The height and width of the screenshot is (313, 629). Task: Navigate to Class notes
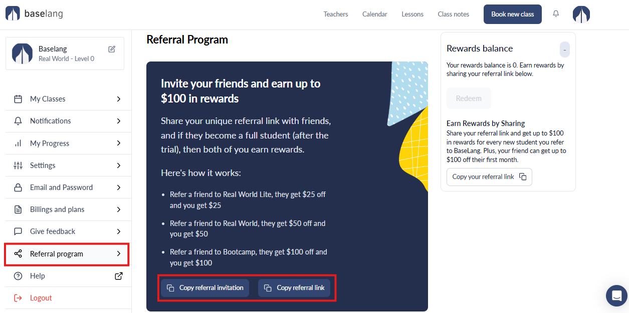click(x=453, y=14)
